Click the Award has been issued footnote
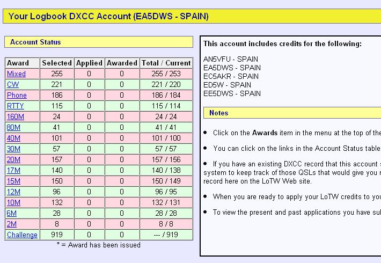This screenshot has height=263, width=381. click(x=99, y=245)
